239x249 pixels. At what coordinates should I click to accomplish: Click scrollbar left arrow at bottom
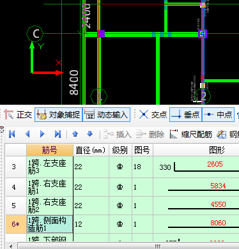(11, 246)
